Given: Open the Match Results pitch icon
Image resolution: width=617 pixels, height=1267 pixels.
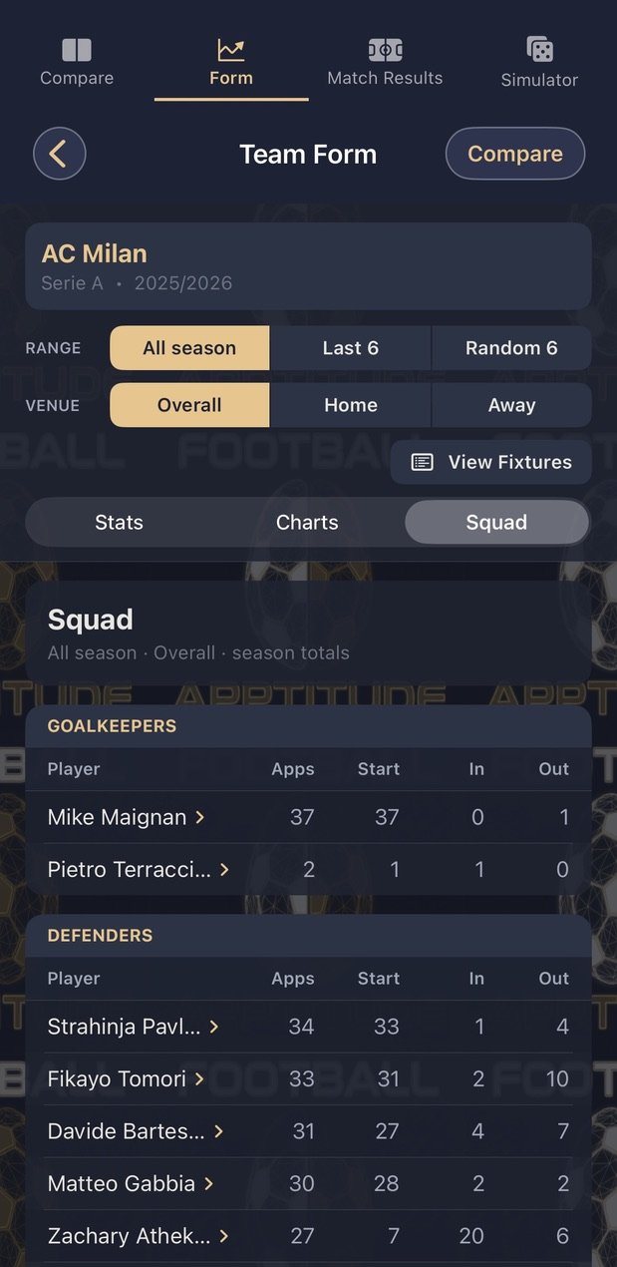Looking at the screenshot, I should 385,49.
